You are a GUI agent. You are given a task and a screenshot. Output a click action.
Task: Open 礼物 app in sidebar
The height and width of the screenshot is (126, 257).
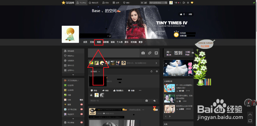69,100
